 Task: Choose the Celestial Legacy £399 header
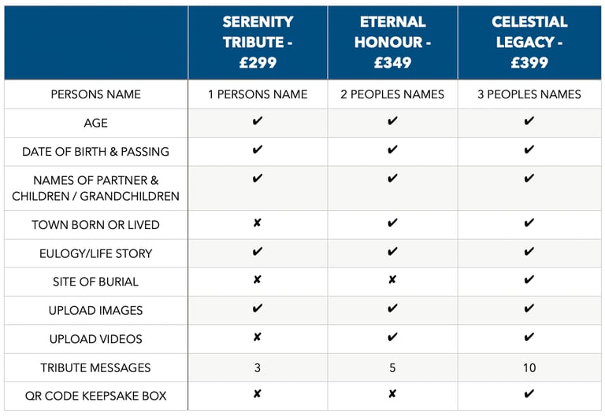[x=529, y=42]
